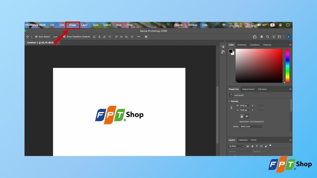Click the Distribute vertically icon
The height and width of the screenshot is (178, 317).
click(110, 37)
